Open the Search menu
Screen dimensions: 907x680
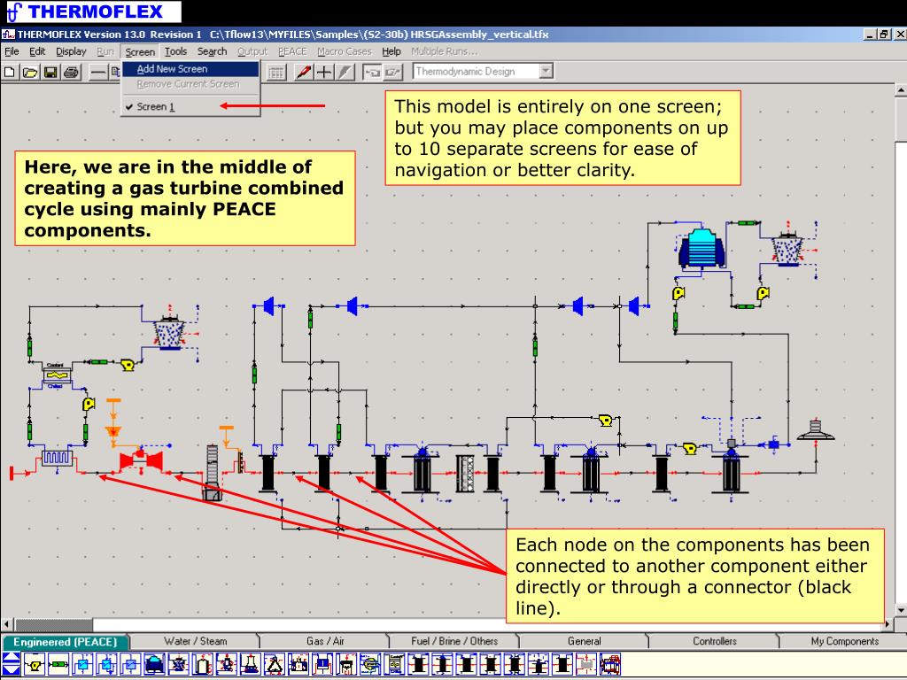(x=212, y=51)
